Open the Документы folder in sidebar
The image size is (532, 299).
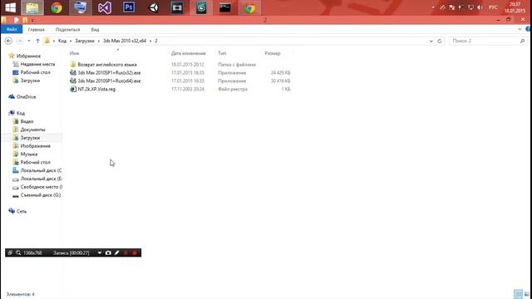(32, 130)
